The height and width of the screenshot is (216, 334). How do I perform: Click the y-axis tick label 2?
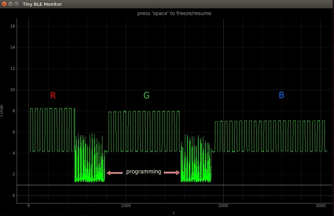click(14, 174)
